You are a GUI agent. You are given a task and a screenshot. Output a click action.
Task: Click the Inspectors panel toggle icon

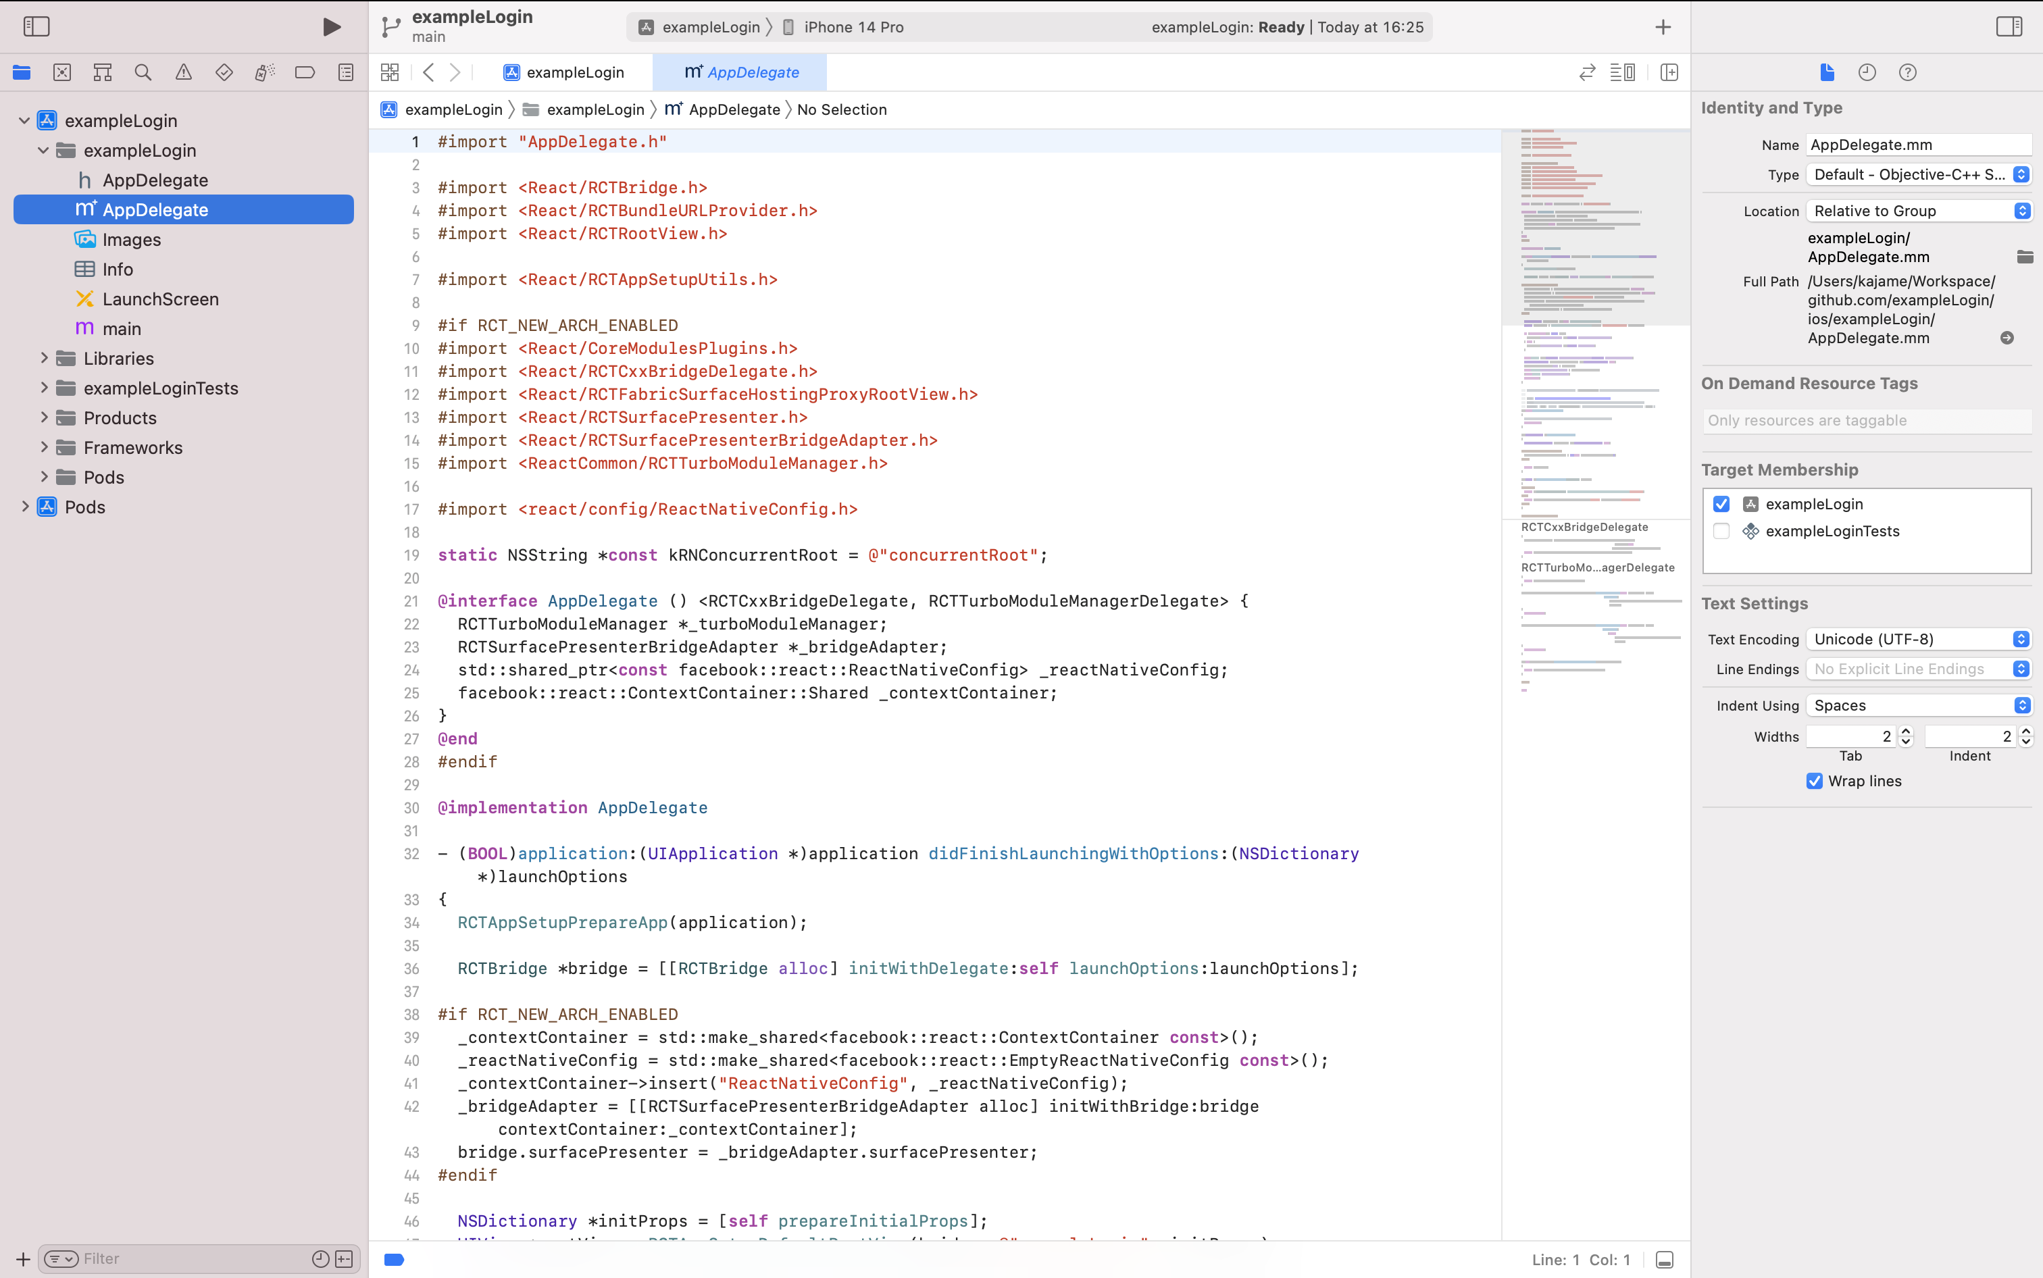[2009, 26]
